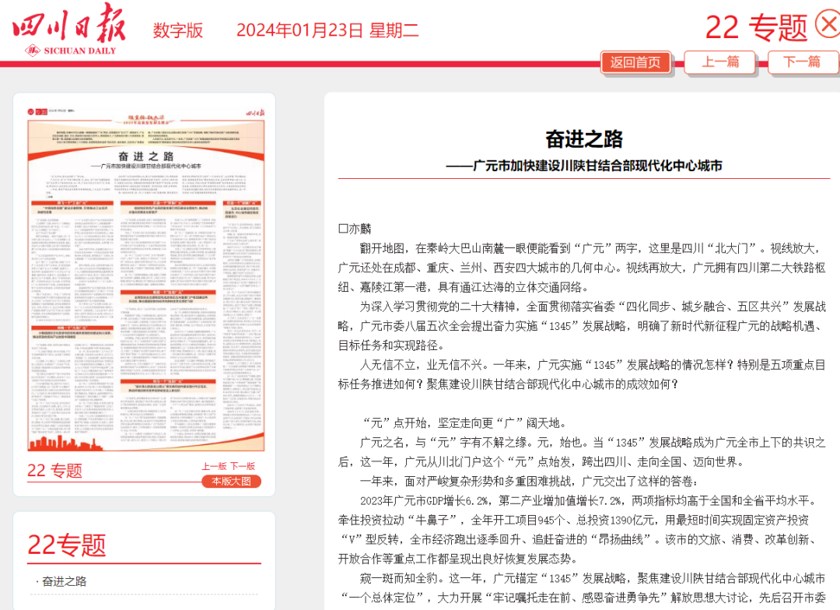Close the article with the circled X icon
The width and height of the screenshot is (840, 610).
coord(828,25)
